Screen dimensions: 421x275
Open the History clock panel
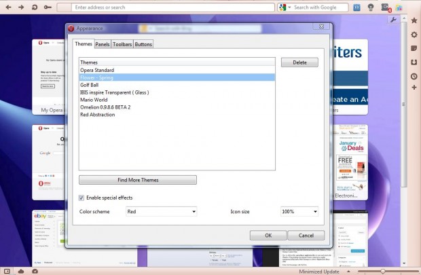(x=414, y=76)
